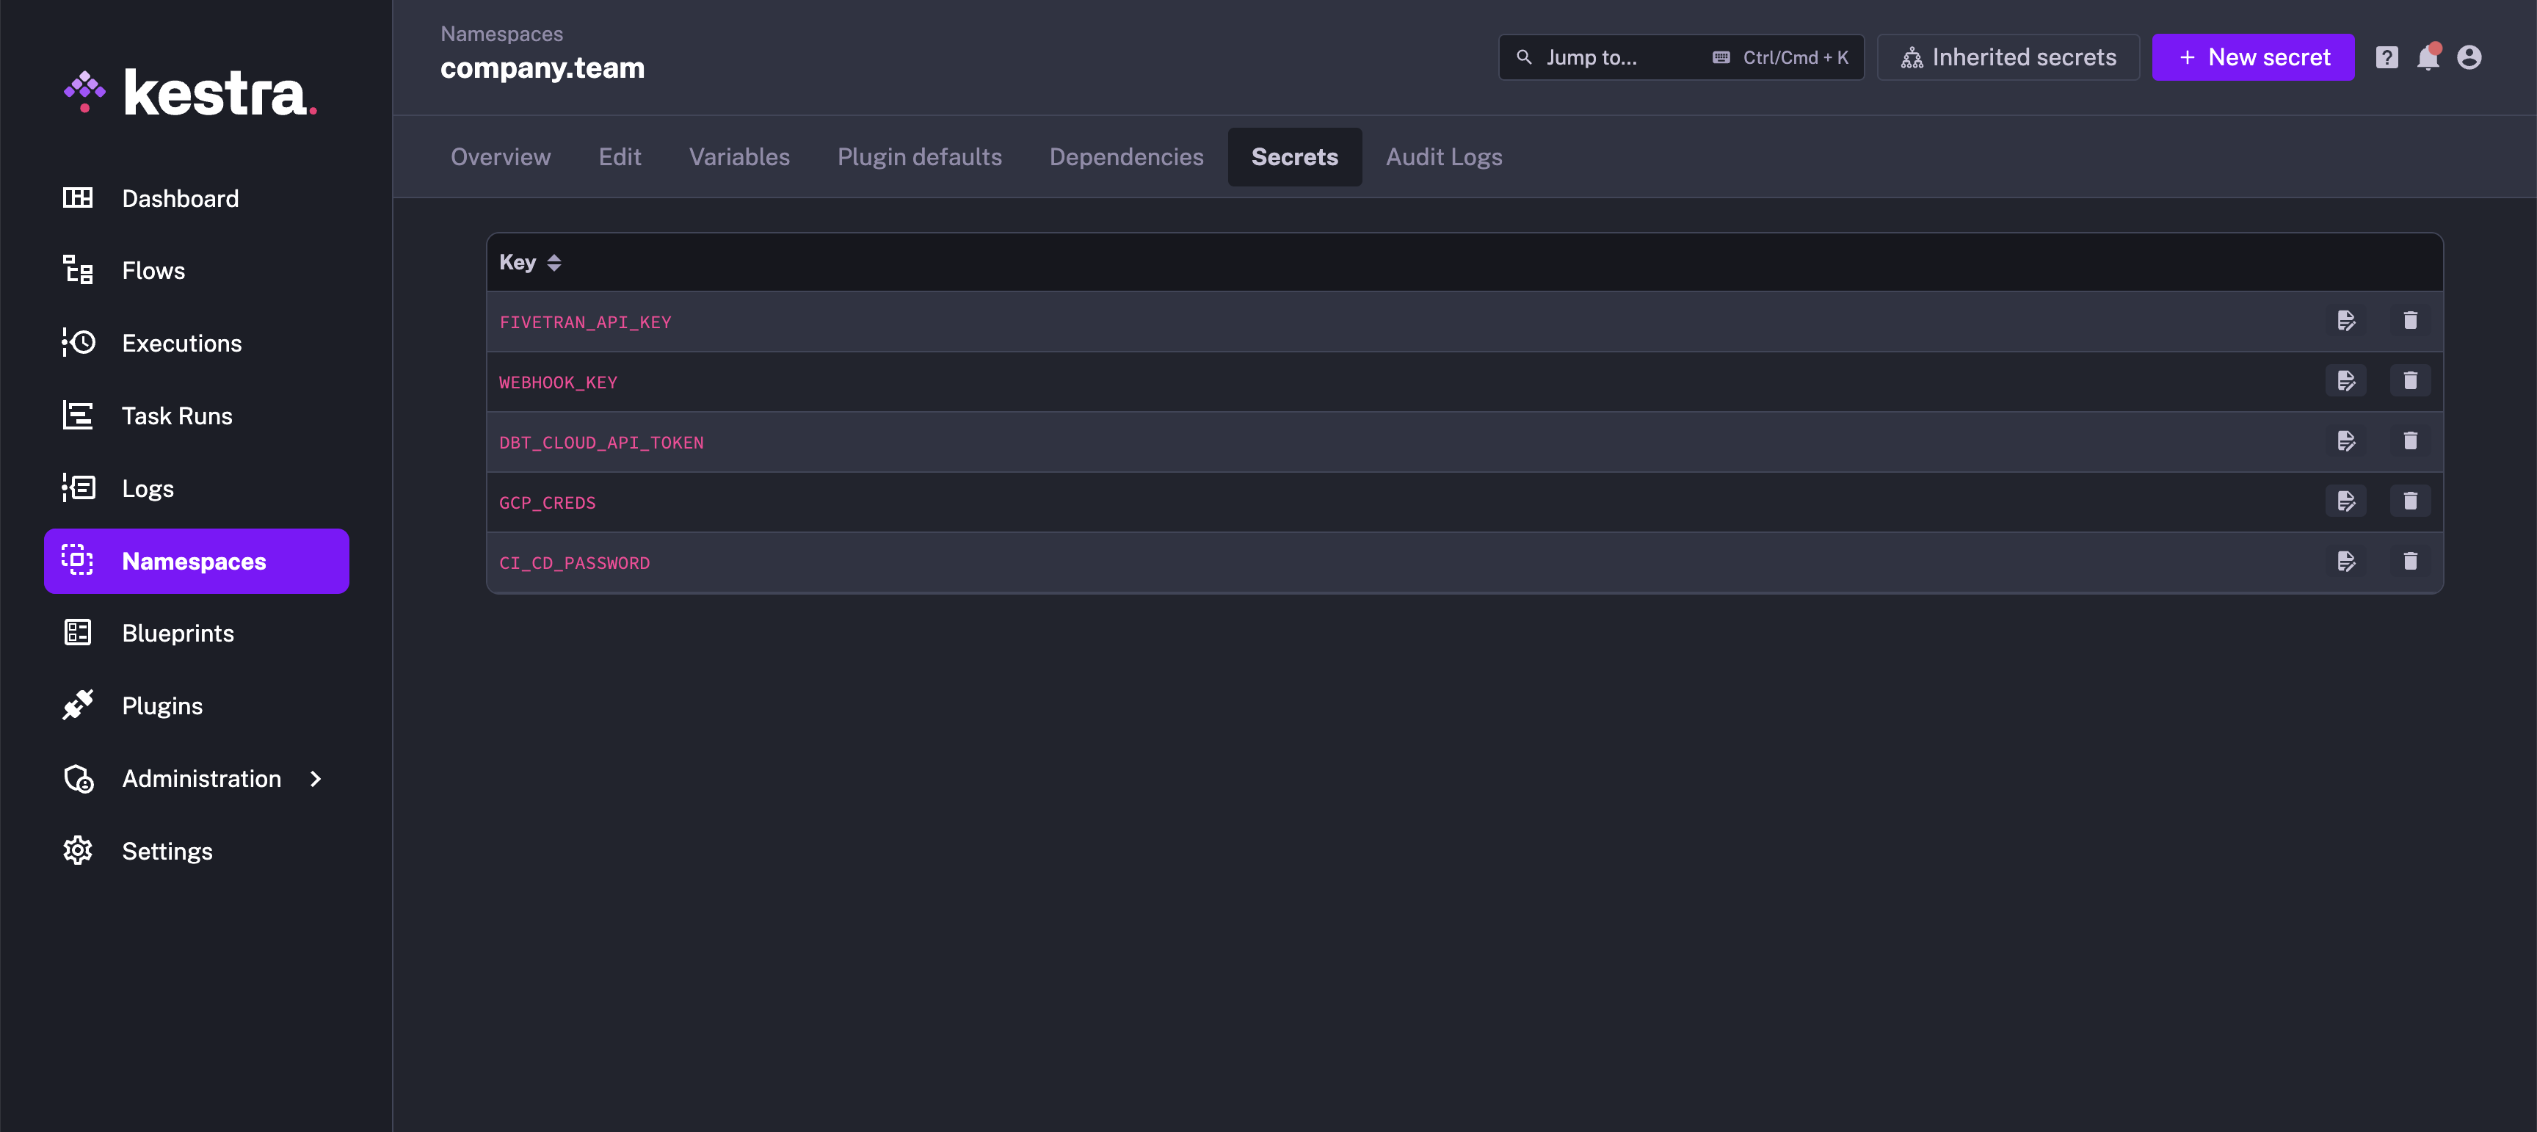Open the notifications bell
This screenshot has height=1132, width=2537.
2427,58
